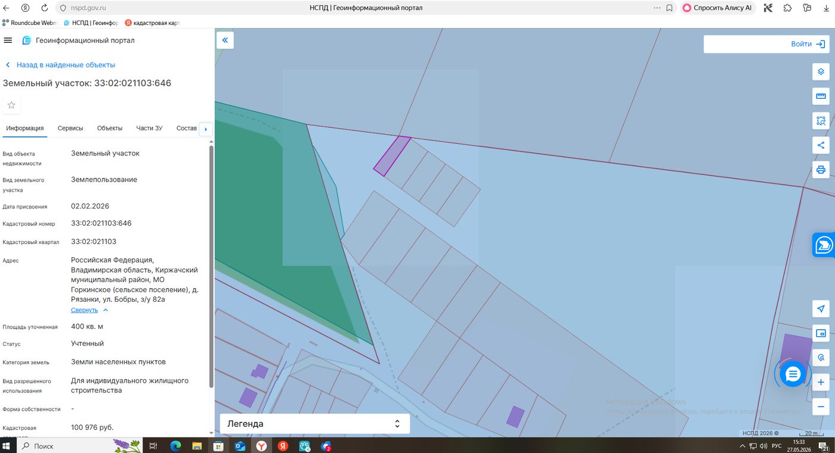Click the Войти login button
The image size is (835, 453).
point(766,44)
